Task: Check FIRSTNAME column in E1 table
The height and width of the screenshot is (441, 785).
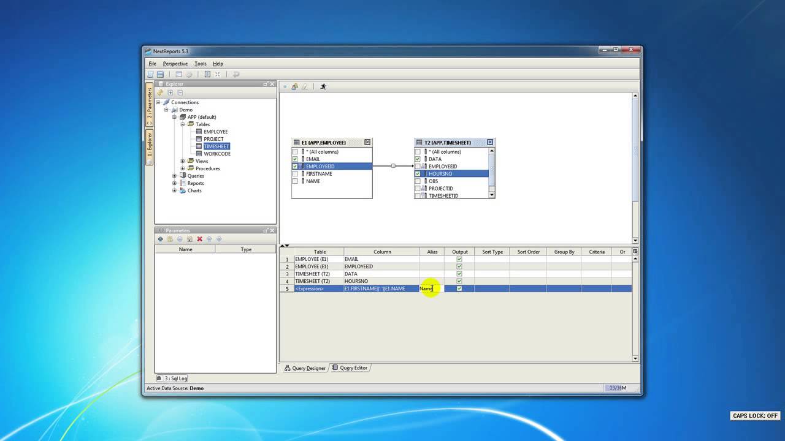Action: (x=295, y=174)
